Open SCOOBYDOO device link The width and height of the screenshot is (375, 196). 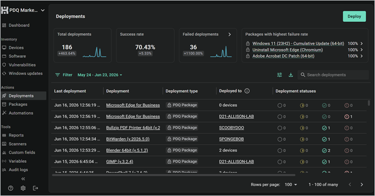pyautogui.click(x=231, y=127)
